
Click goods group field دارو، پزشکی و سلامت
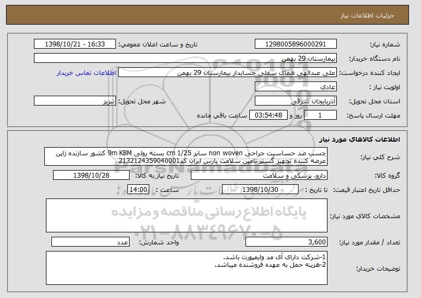(259, 176)
